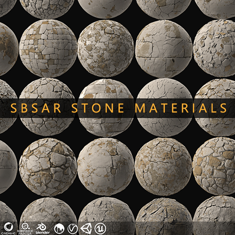Open the rounded river-stone sphere at right edge
The height and width of the screenshot is (235, 235).
214,166
